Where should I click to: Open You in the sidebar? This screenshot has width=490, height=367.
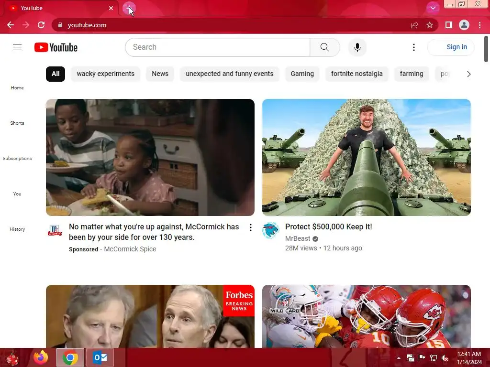(17, 194)
